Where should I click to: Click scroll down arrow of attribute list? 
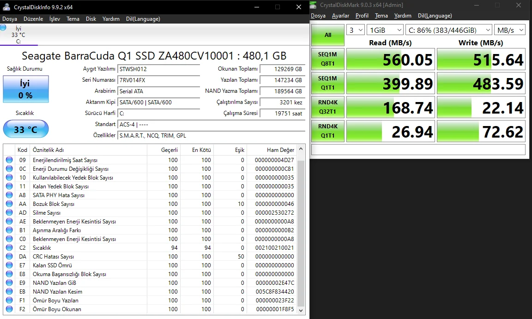[301, 310]
